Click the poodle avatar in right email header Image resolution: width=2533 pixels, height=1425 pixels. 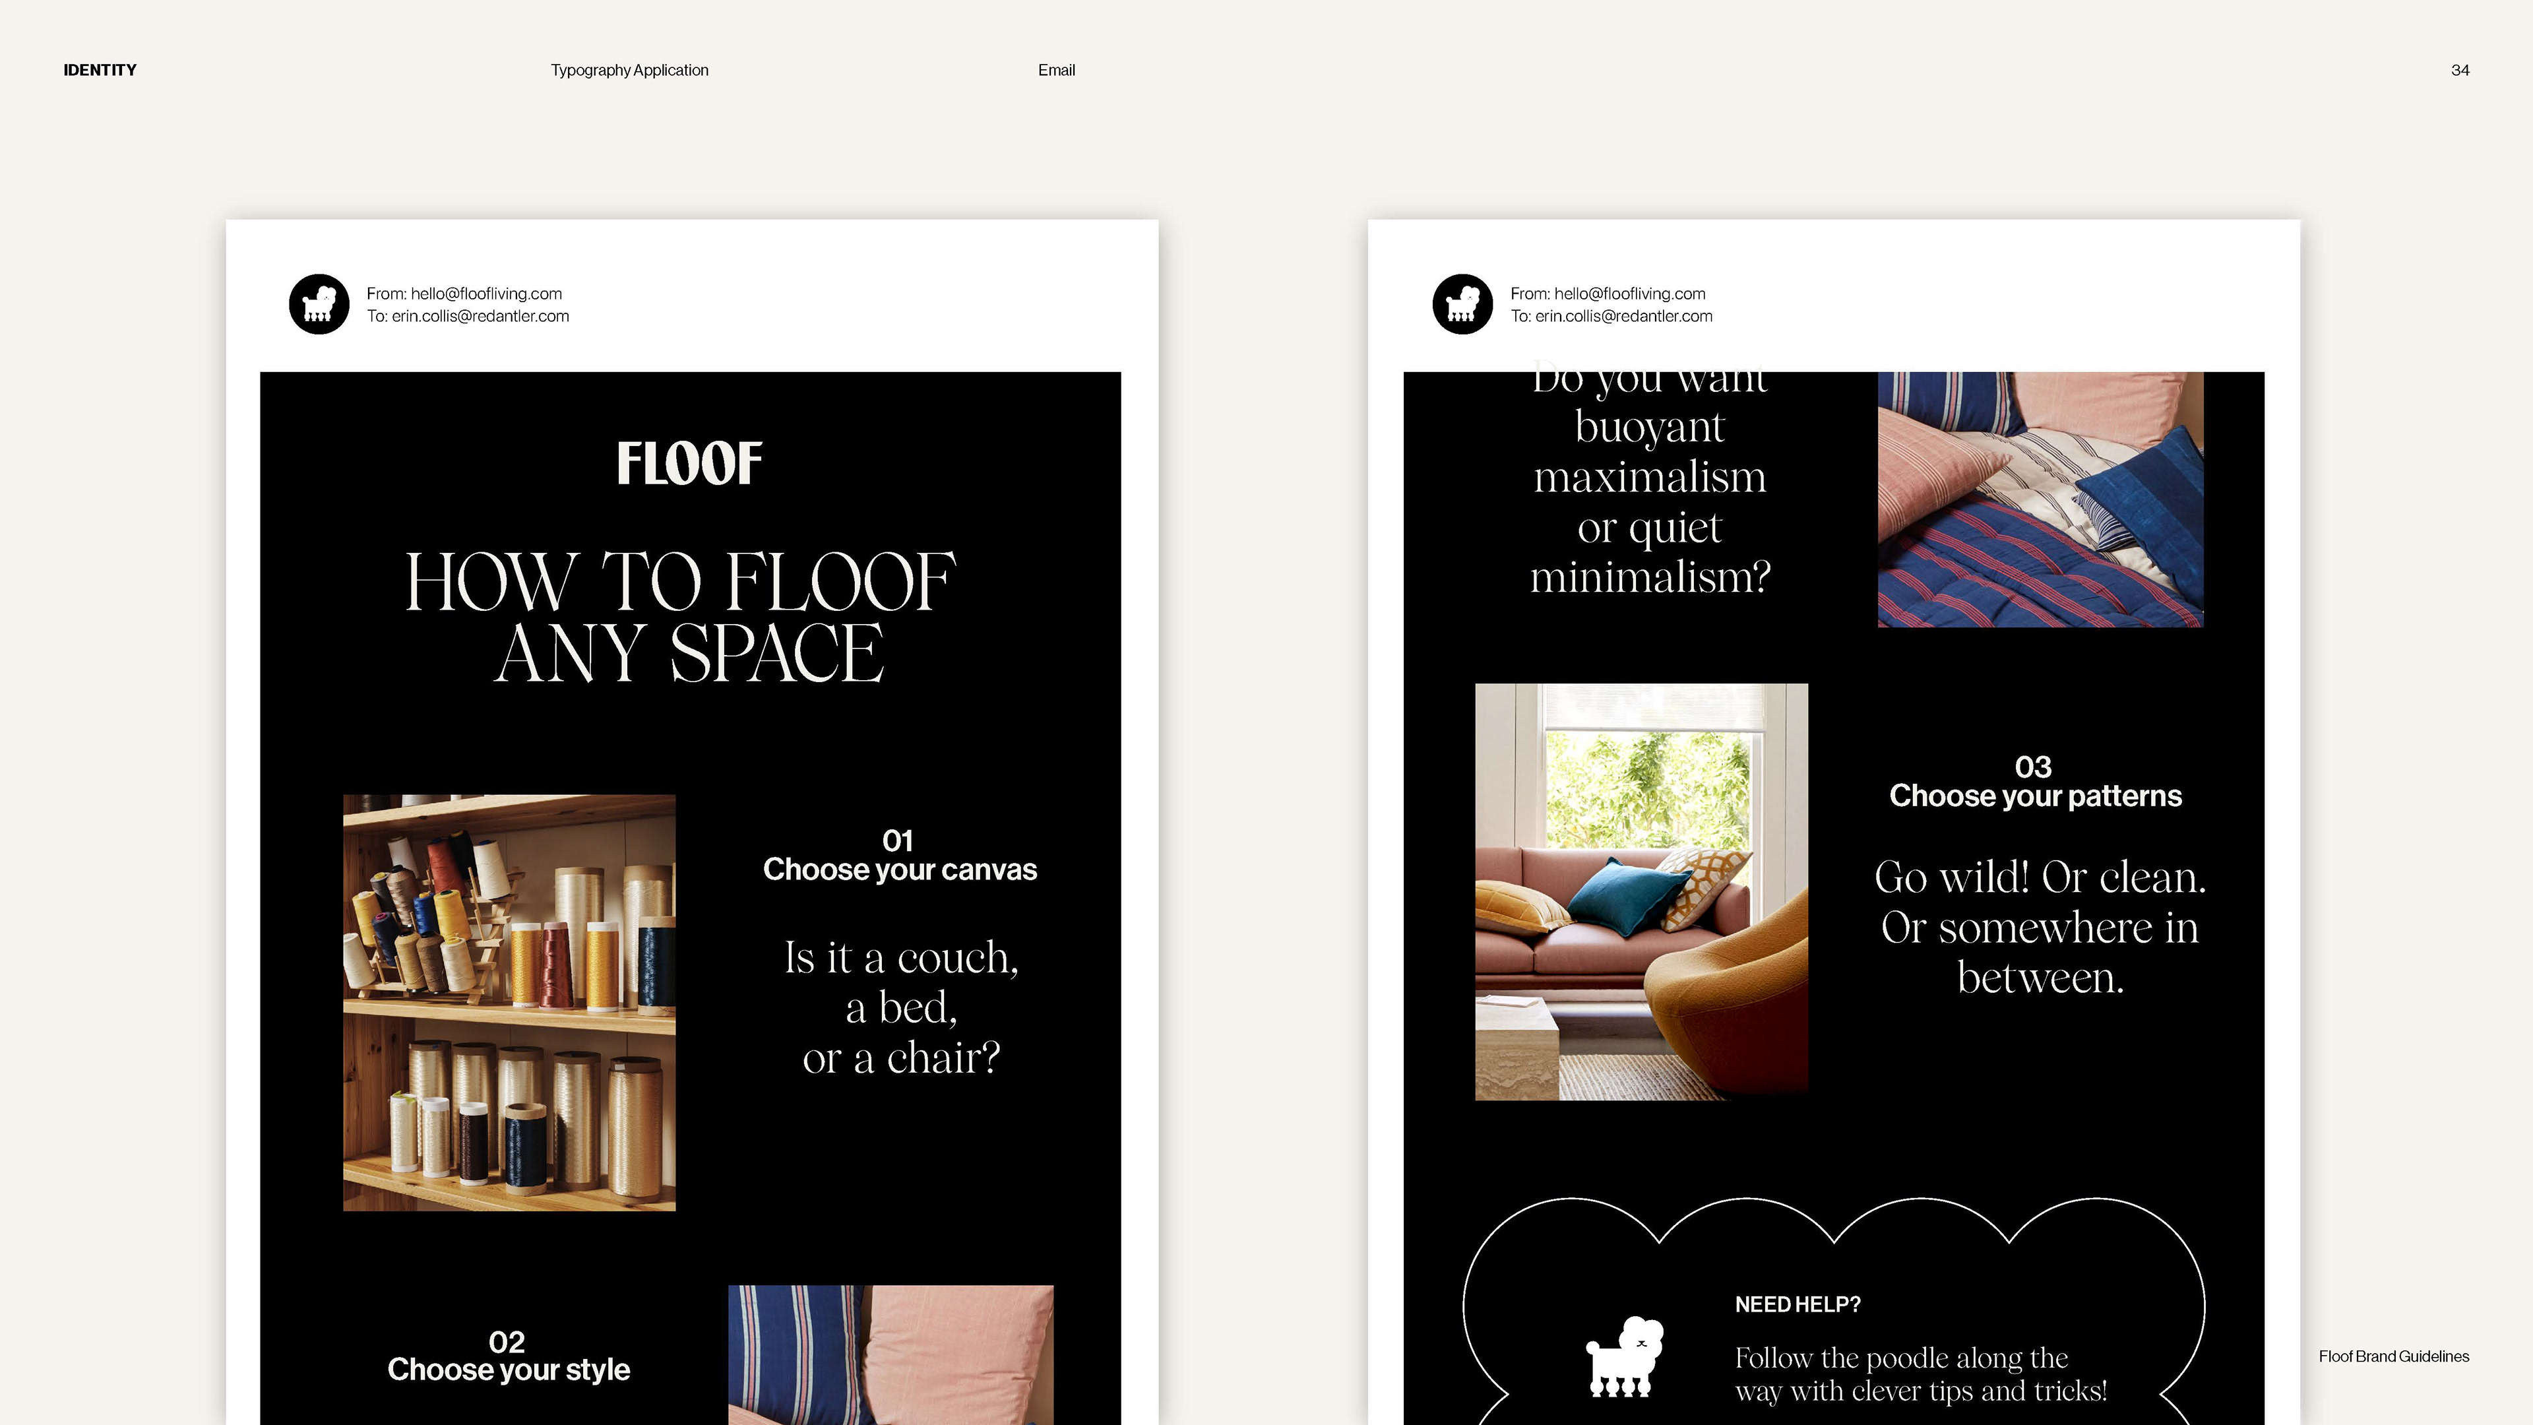point(1462,304)
